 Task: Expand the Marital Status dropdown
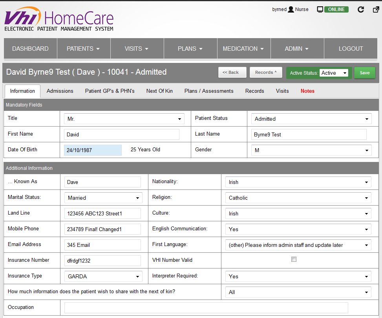[103, 198]
